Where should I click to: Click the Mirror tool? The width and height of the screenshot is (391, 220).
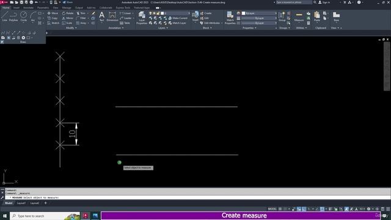click(x=68, y=18)
